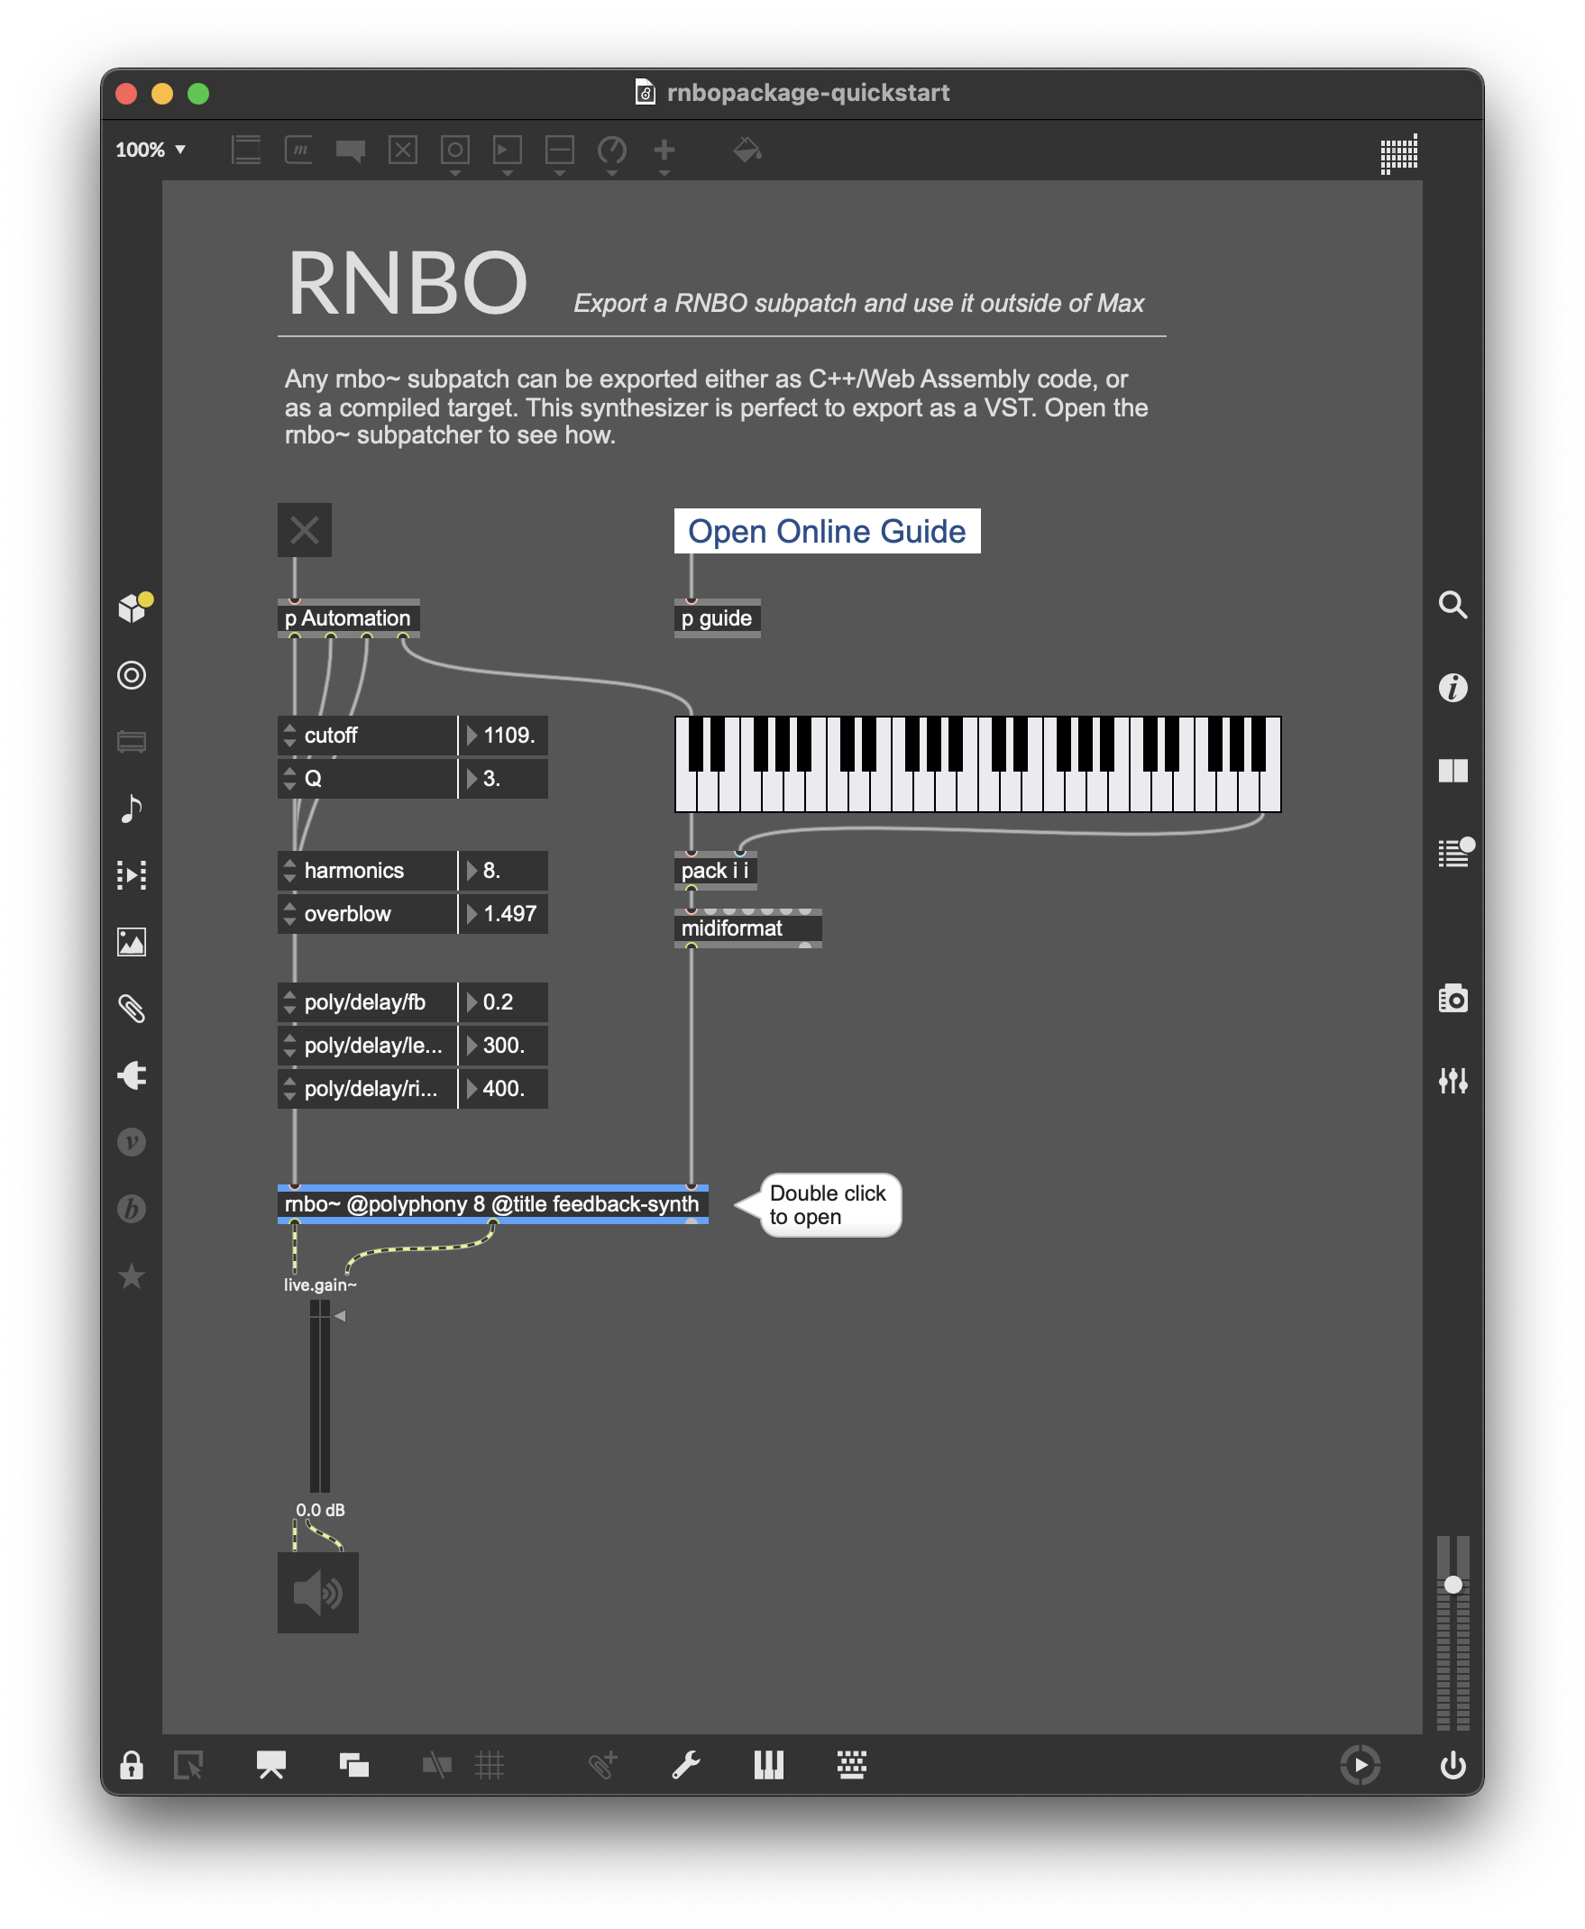Open the cutoff parameter name menu

point(367,735)
